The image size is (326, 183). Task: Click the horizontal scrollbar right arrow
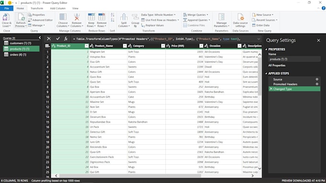pyautogui.click(x=253, y=176)
